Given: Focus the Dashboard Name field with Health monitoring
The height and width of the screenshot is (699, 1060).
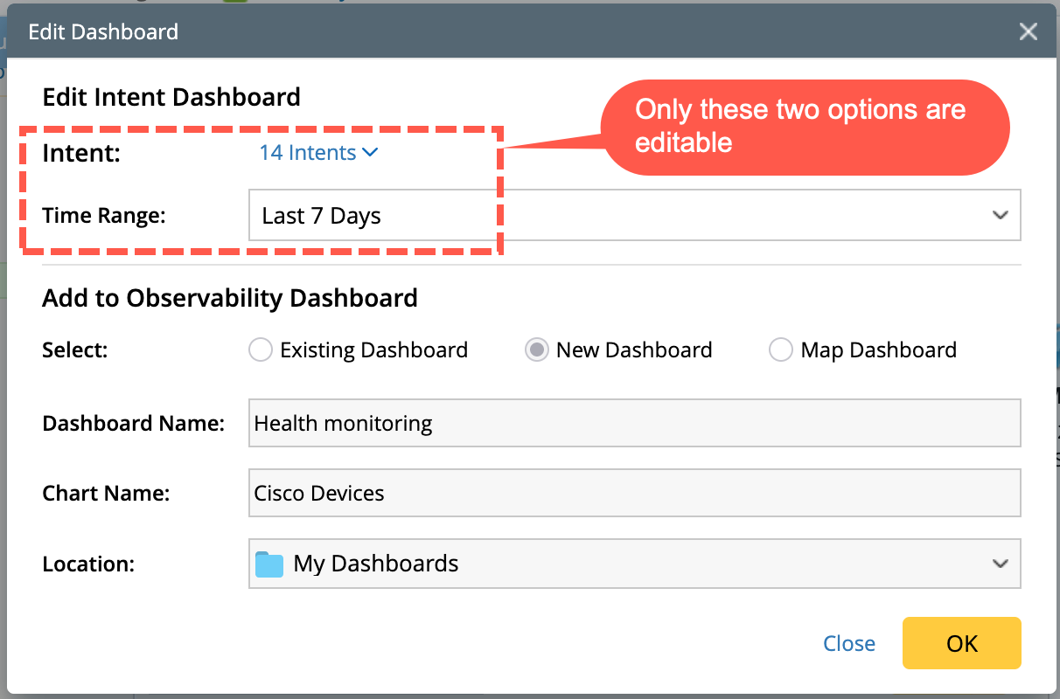Looking at the screenshot, I should click(x=634, y=424).
